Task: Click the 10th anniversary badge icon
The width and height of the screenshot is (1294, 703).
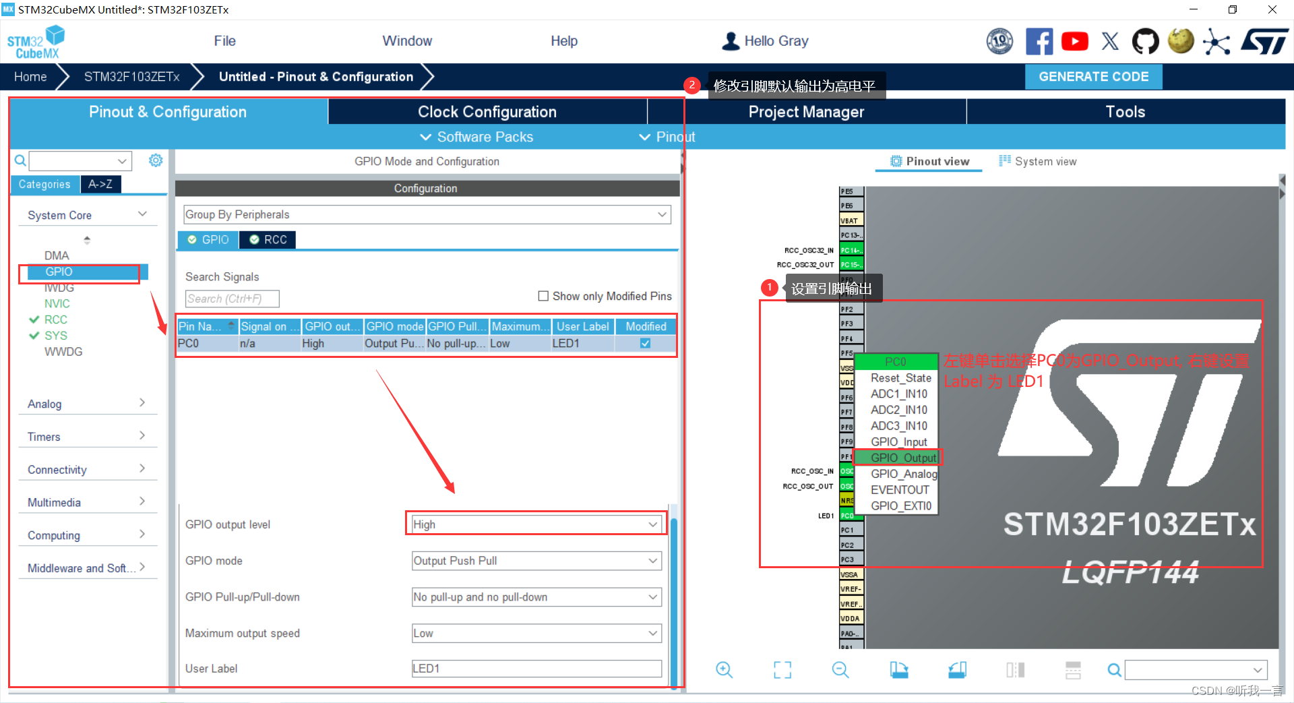Action: (x=999, y=41)
